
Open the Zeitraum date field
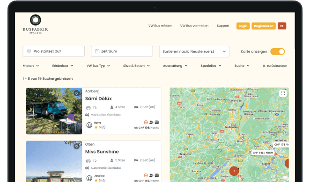tap(122, 51)
